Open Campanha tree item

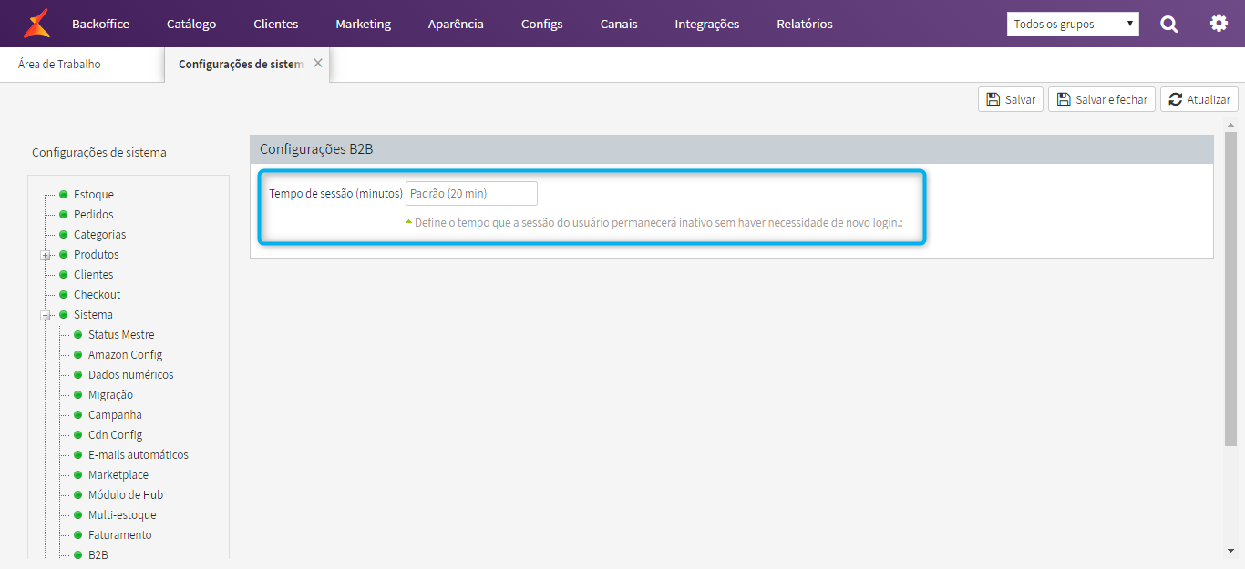click(x=115, y=414)
